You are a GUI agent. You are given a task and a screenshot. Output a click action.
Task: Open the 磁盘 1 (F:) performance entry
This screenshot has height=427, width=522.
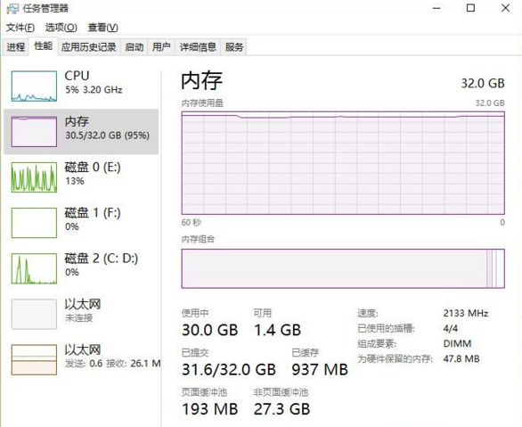coord(81,223)
